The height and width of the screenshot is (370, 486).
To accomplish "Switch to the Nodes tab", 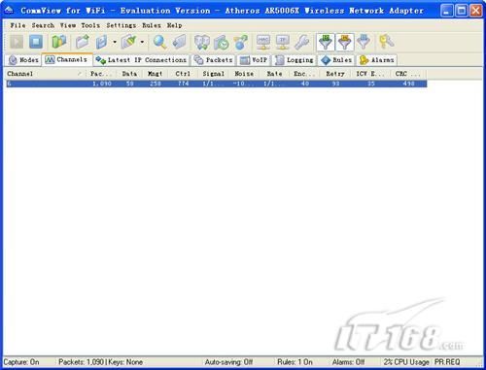I will (23, 60).
